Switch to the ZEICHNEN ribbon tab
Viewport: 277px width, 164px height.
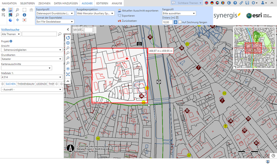(x=44, y=3)
